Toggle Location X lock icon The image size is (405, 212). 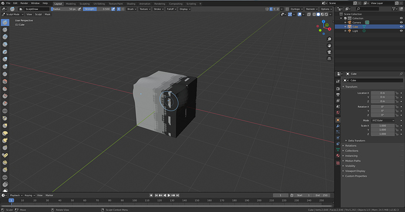pos(397,93)
